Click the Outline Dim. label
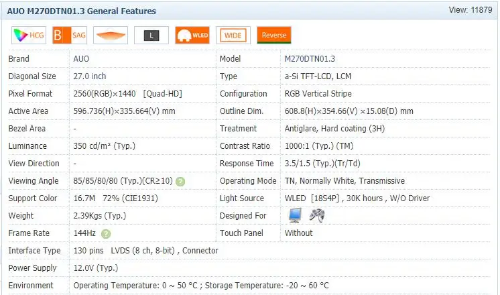The image size is (500, 295). [x=242, y=111]
